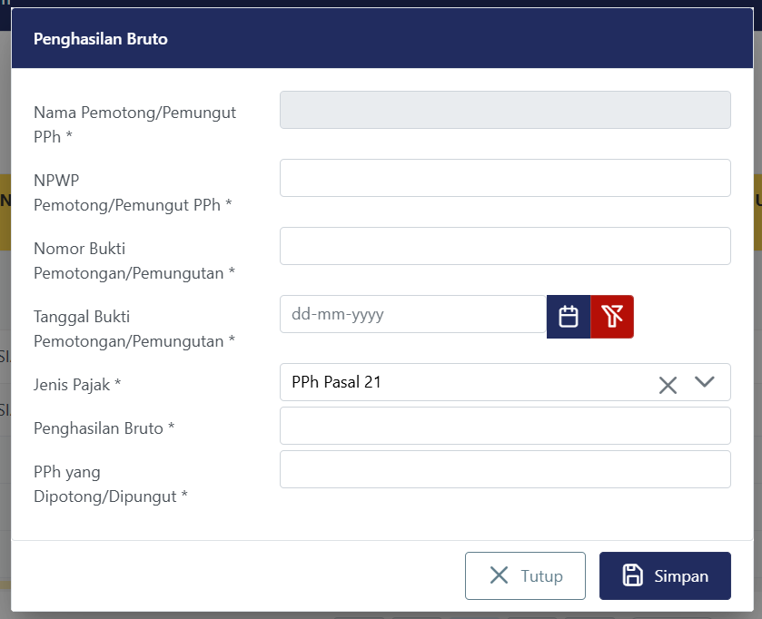This screenshot has height=619, width=762.
Task: Click the Jenis Pajak label text
Action: 77,385
